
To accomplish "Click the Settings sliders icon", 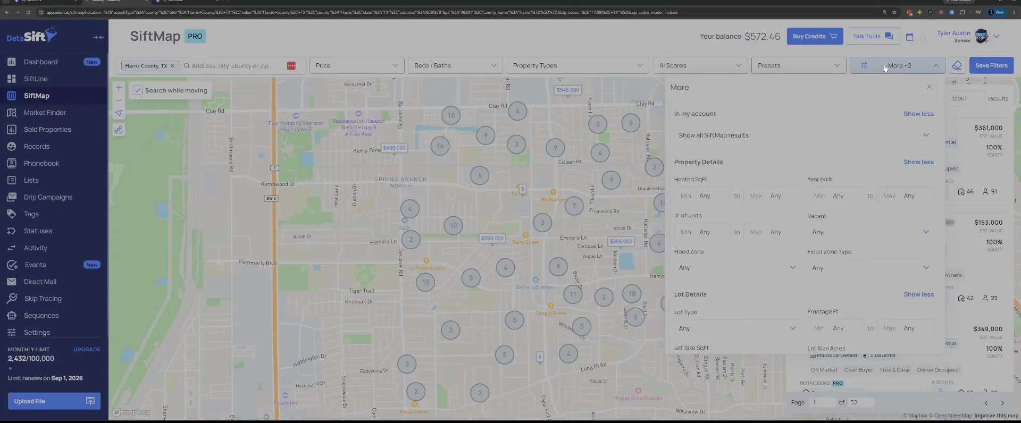I will tap(12, 333).
